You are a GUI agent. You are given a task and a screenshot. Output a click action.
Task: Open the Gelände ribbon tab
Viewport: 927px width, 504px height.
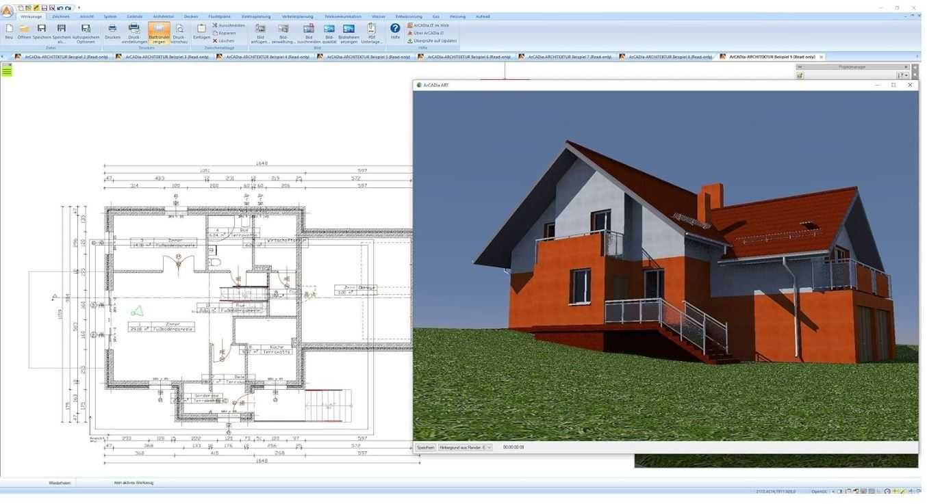click(134, 16)
